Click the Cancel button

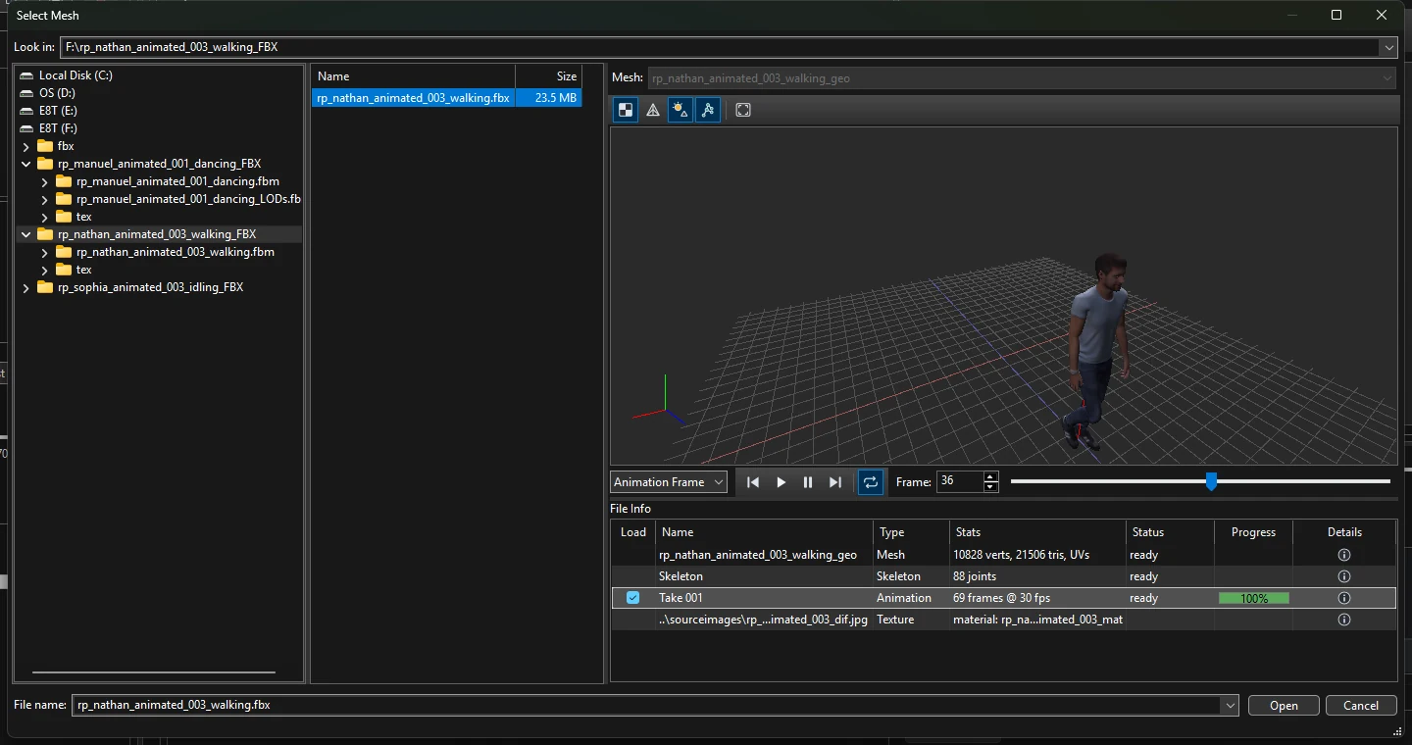[1361, 706]
